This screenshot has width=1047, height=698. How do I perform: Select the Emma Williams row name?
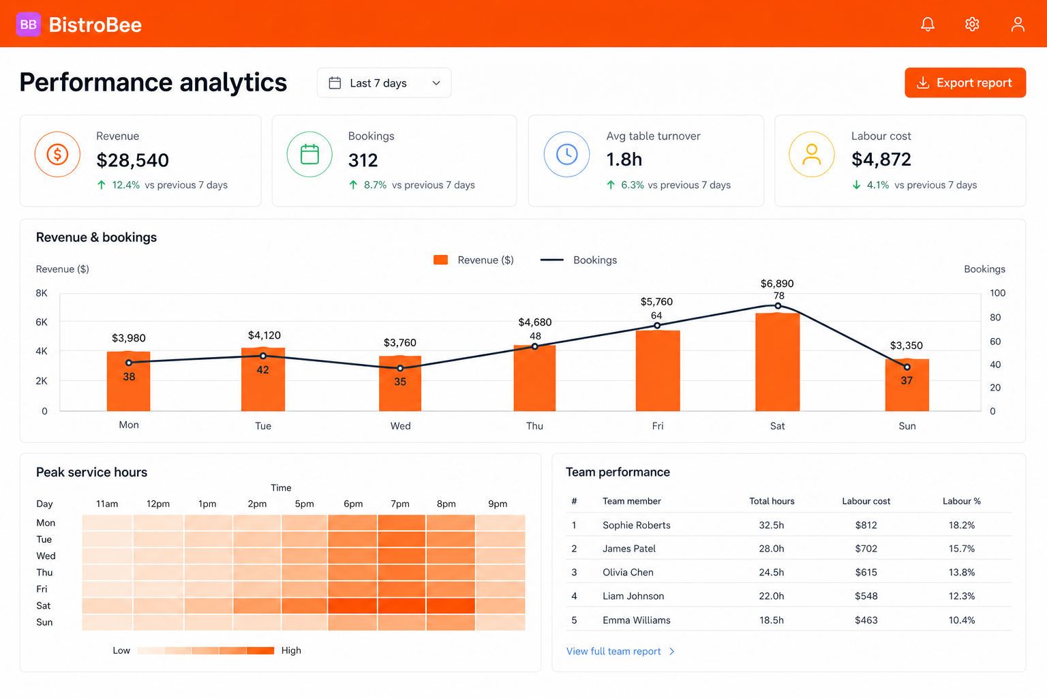[637, 620]
